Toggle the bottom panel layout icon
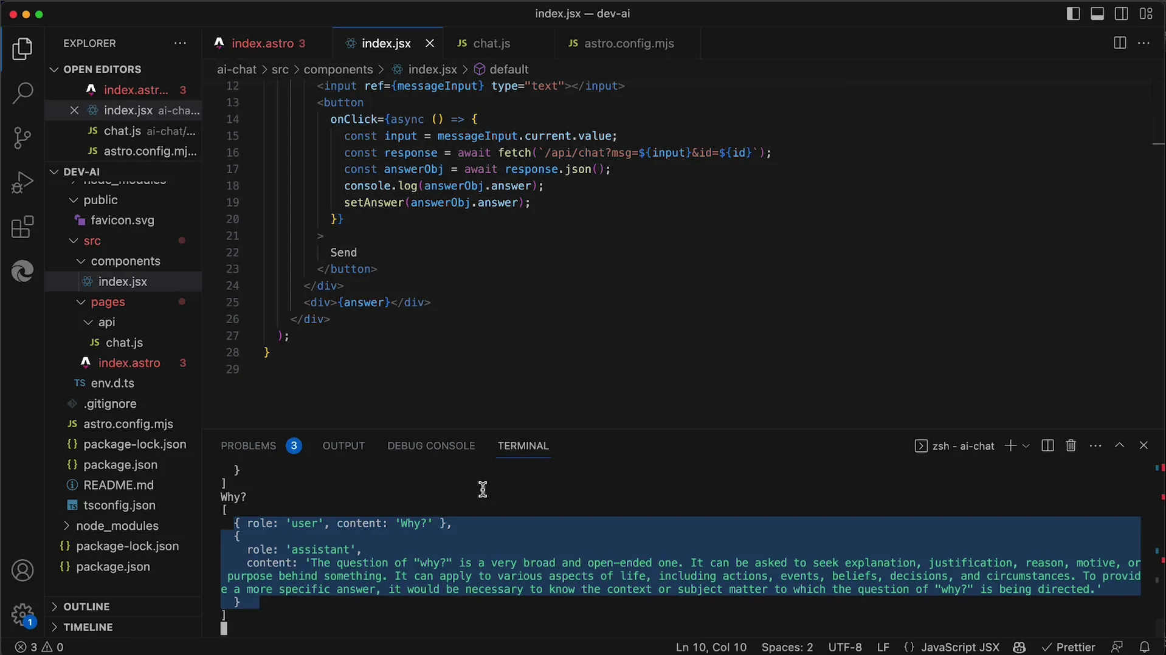This screenshot has height=655, width=1166. (1097, 13)
